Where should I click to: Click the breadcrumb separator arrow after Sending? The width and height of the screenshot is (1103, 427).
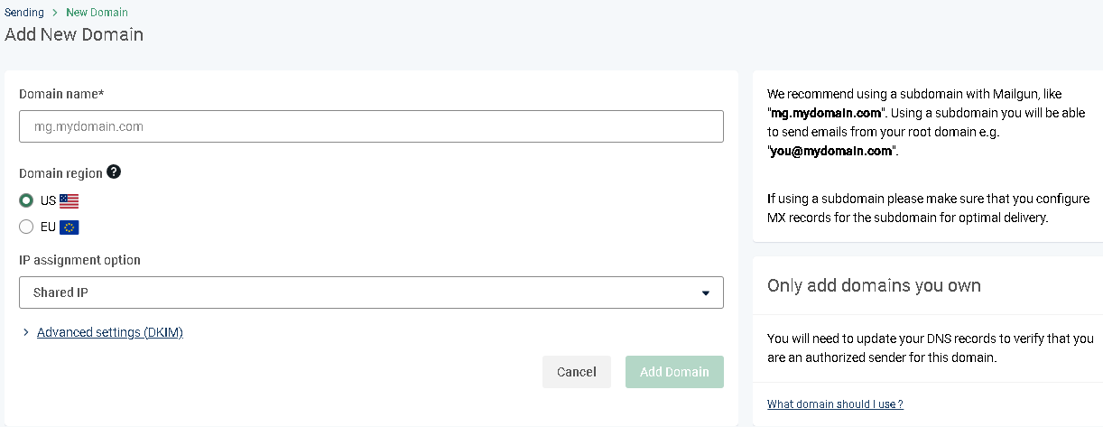(55, 13)
